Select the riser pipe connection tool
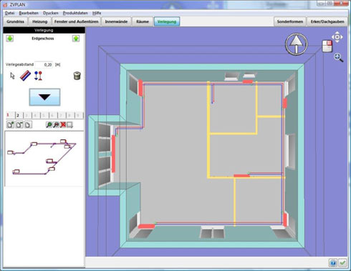The height and width of the screenshot is (271, 351). pos(38,76)
